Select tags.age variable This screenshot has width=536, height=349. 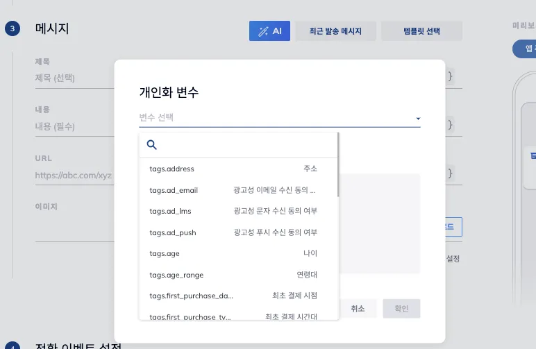(239, 253)
